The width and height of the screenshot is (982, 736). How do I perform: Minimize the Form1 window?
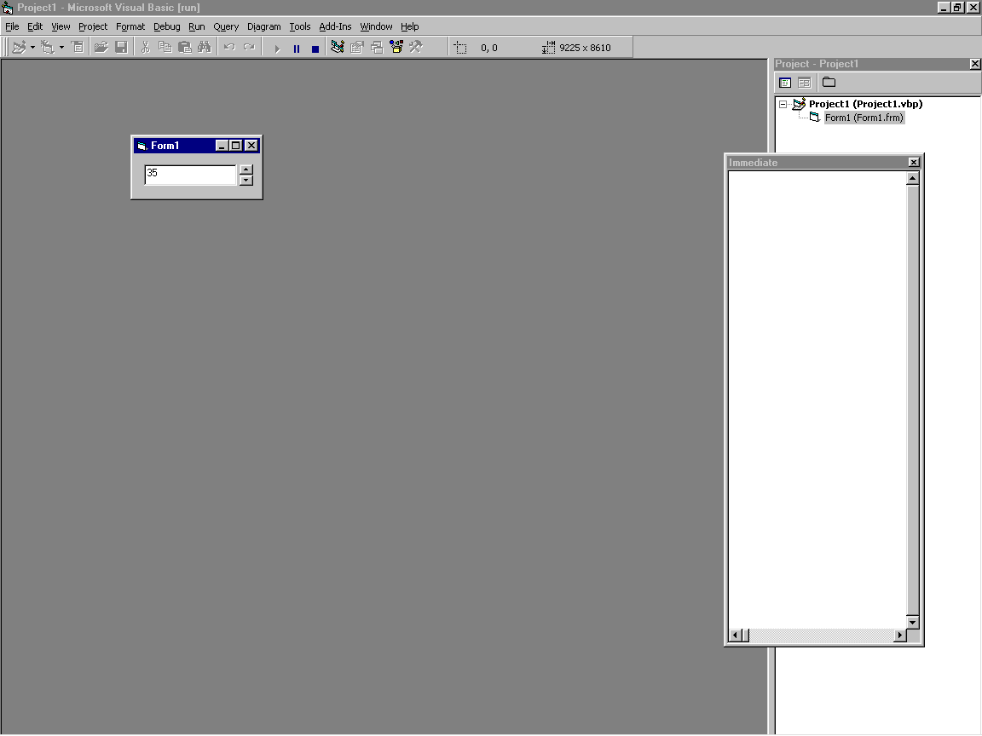[x=222, y=145]
